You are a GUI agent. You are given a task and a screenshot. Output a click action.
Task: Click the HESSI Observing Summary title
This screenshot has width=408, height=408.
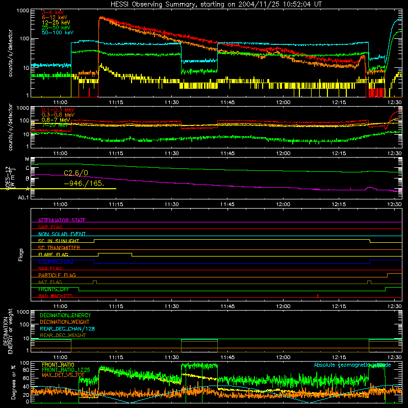(216, 5)
